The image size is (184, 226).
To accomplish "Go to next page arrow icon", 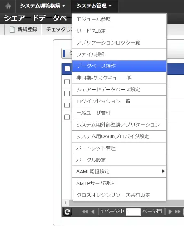I will point(171,212).
